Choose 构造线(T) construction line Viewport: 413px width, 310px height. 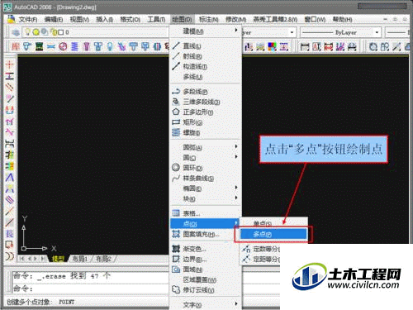click(x=205, y=67)
